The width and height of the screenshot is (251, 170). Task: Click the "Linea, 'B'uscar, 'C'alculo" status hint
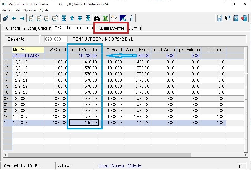point(120,166)
